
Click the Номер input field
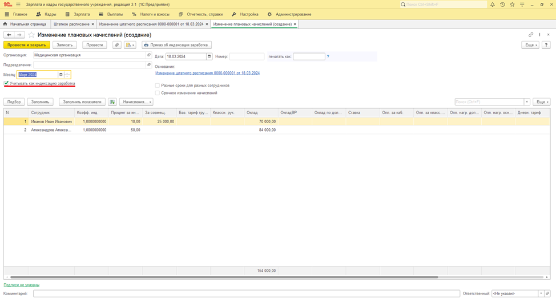pyautogui.click(x=247, y=56)
